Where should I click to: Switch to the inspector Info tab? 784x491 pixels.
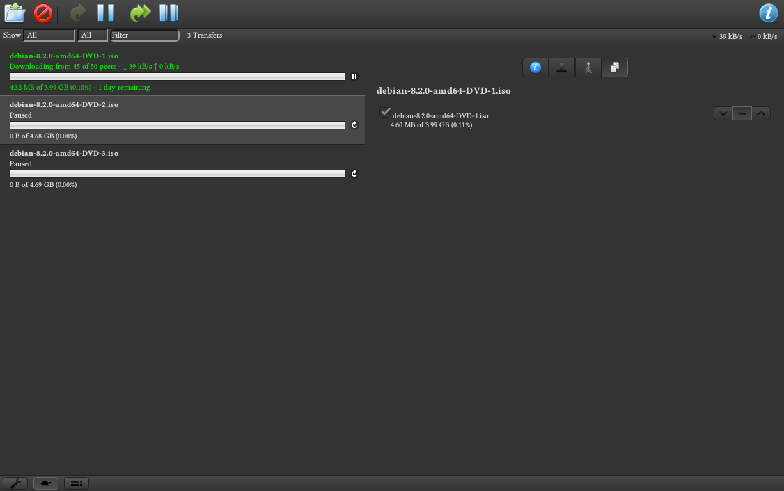(x=535, y=67)
